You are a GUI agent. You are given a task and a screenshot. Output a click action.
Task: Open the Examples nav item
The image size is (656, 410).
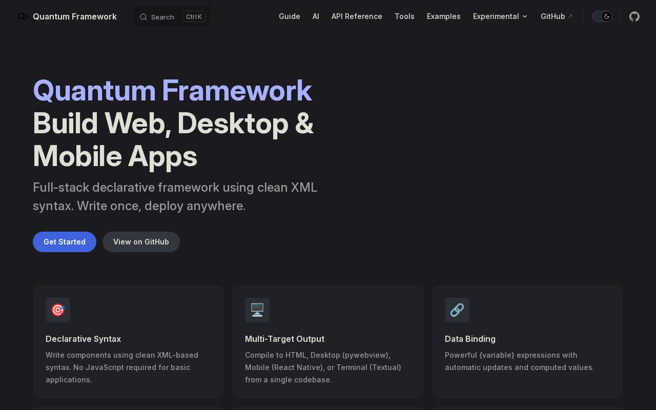tap(444, 16)
